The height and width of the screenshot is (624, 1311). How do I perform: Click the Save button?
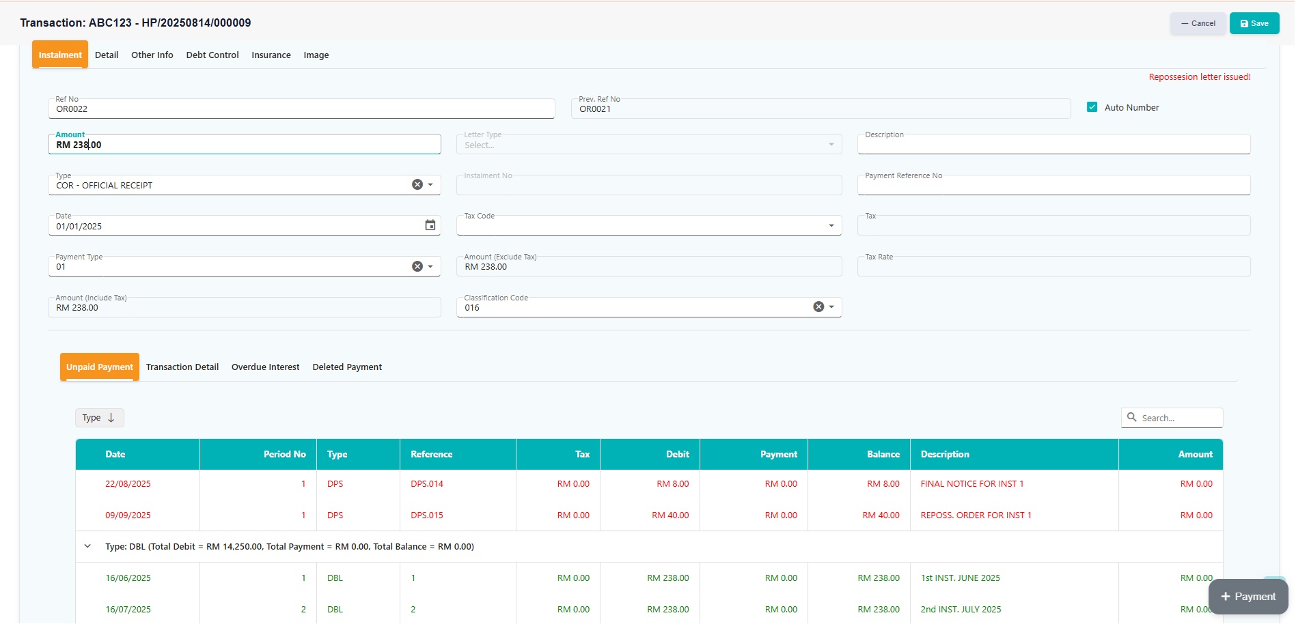pyautogui.click(x=1254, y=23)
